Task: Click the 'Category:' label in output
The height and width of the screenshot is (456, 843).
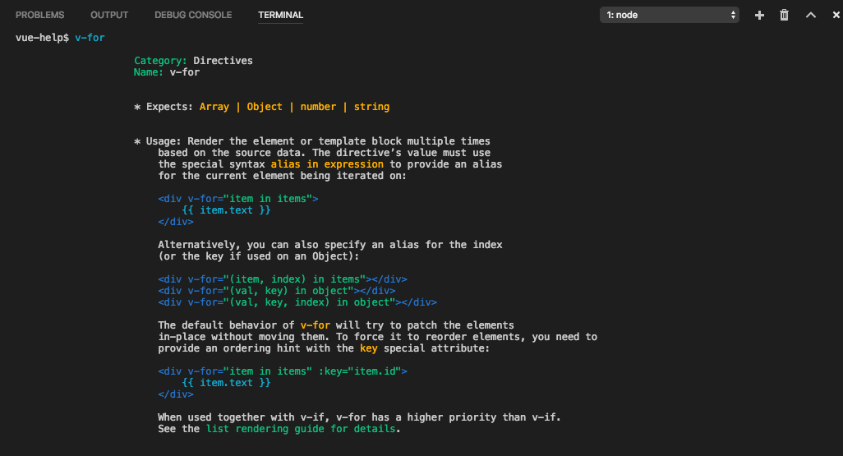Action: 160,60
